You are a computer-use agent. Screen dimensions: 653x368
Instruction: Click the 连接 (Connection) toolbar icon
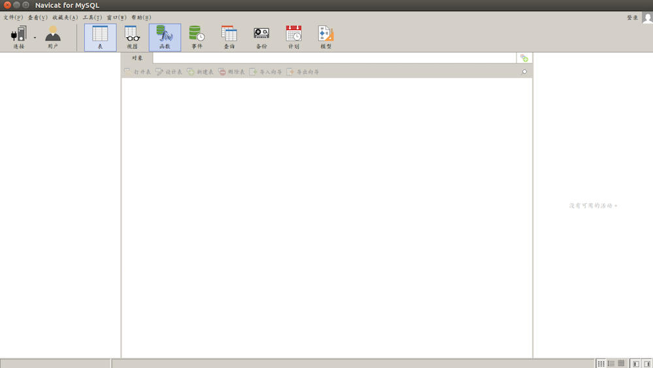[19, 37]
